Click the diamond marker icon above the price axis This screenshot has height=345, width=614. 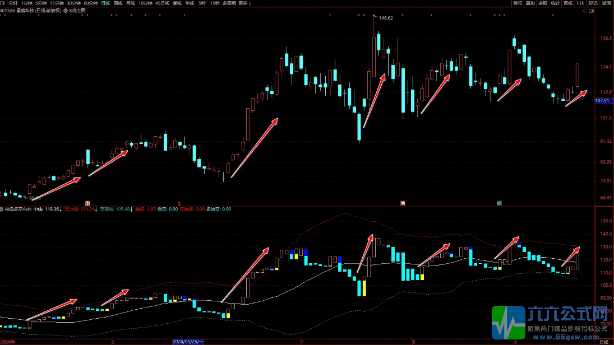[584, 11]
